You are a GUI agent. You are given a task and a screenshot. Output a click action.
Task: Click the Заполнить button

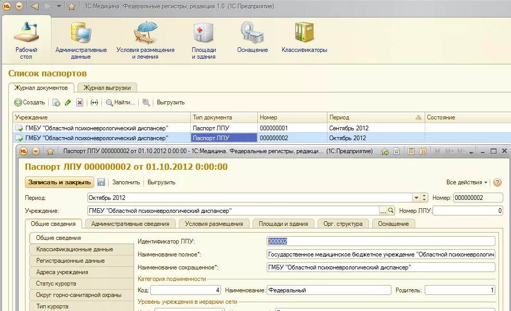(x=126, y=182)
